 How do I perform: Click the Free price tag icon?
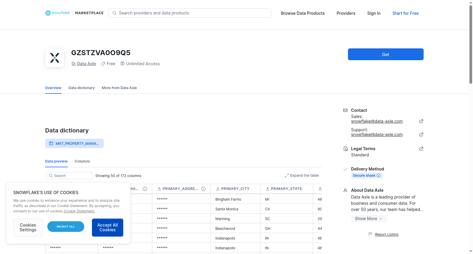[103, 64]
